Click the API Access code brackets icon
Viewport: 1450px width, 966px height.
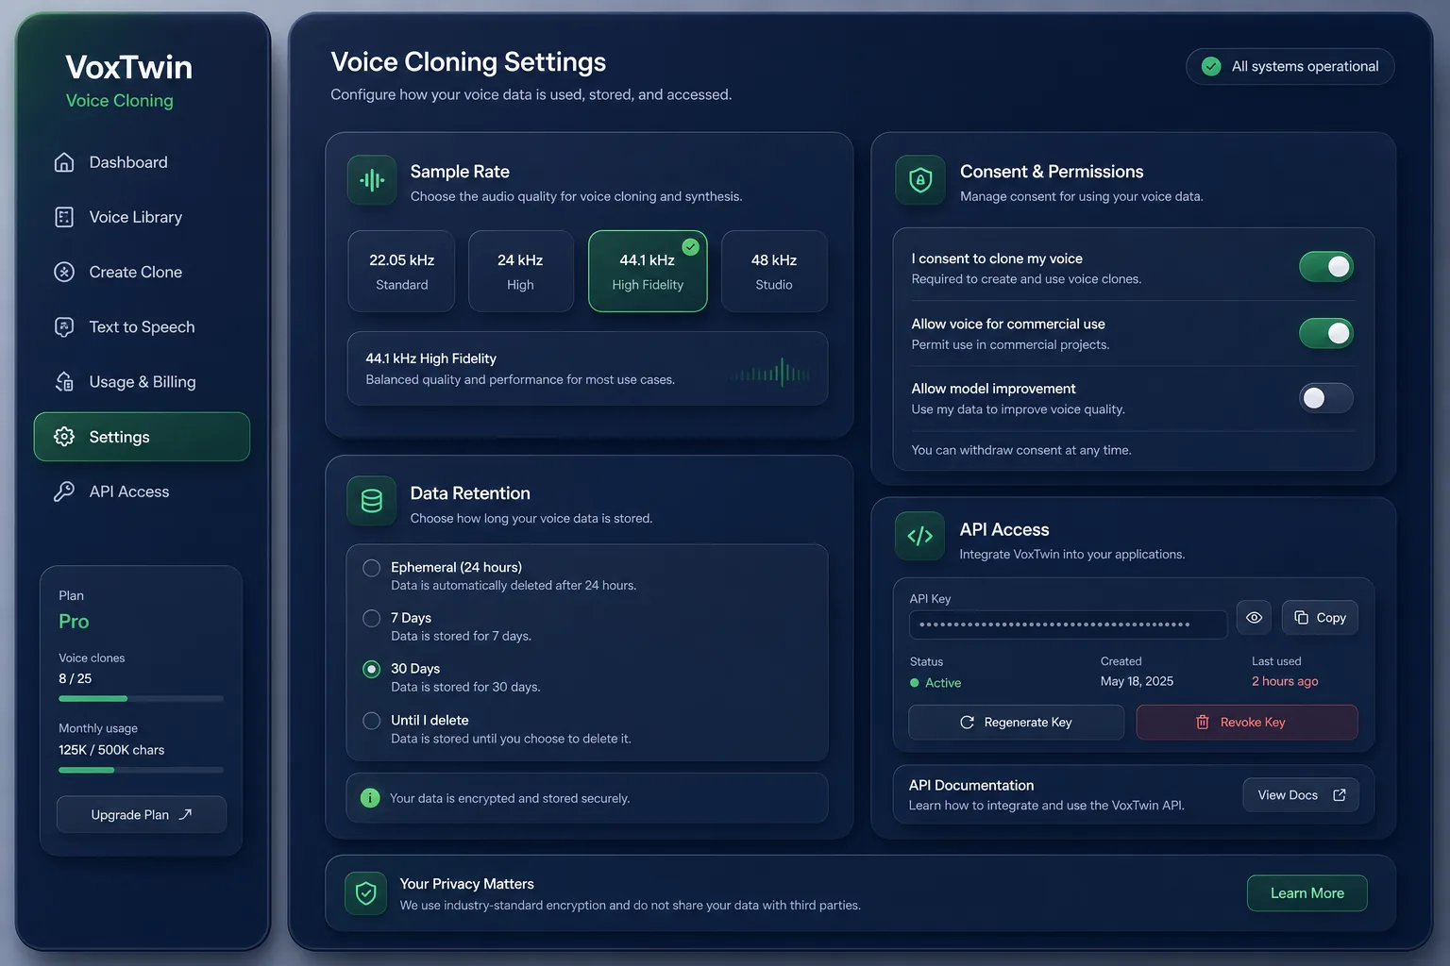919,537
